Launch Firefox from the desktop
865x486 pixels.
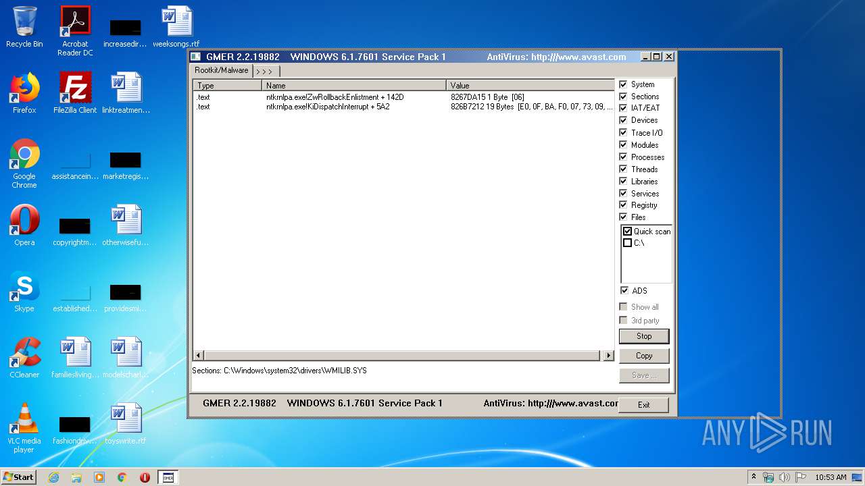[24, 94]
